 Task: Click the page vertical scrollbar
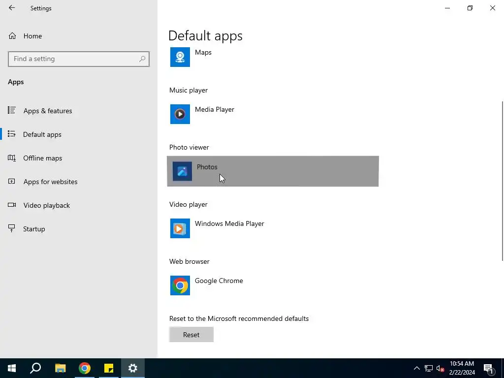click(x=503, y=181)
